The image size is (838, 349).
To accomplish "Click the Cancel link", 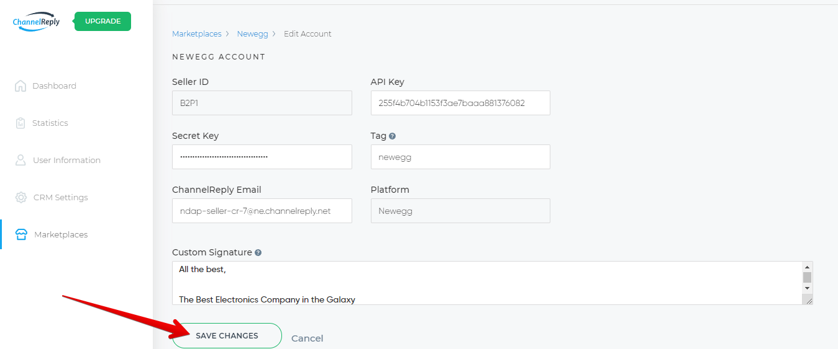I will click(x=307, y=338).
